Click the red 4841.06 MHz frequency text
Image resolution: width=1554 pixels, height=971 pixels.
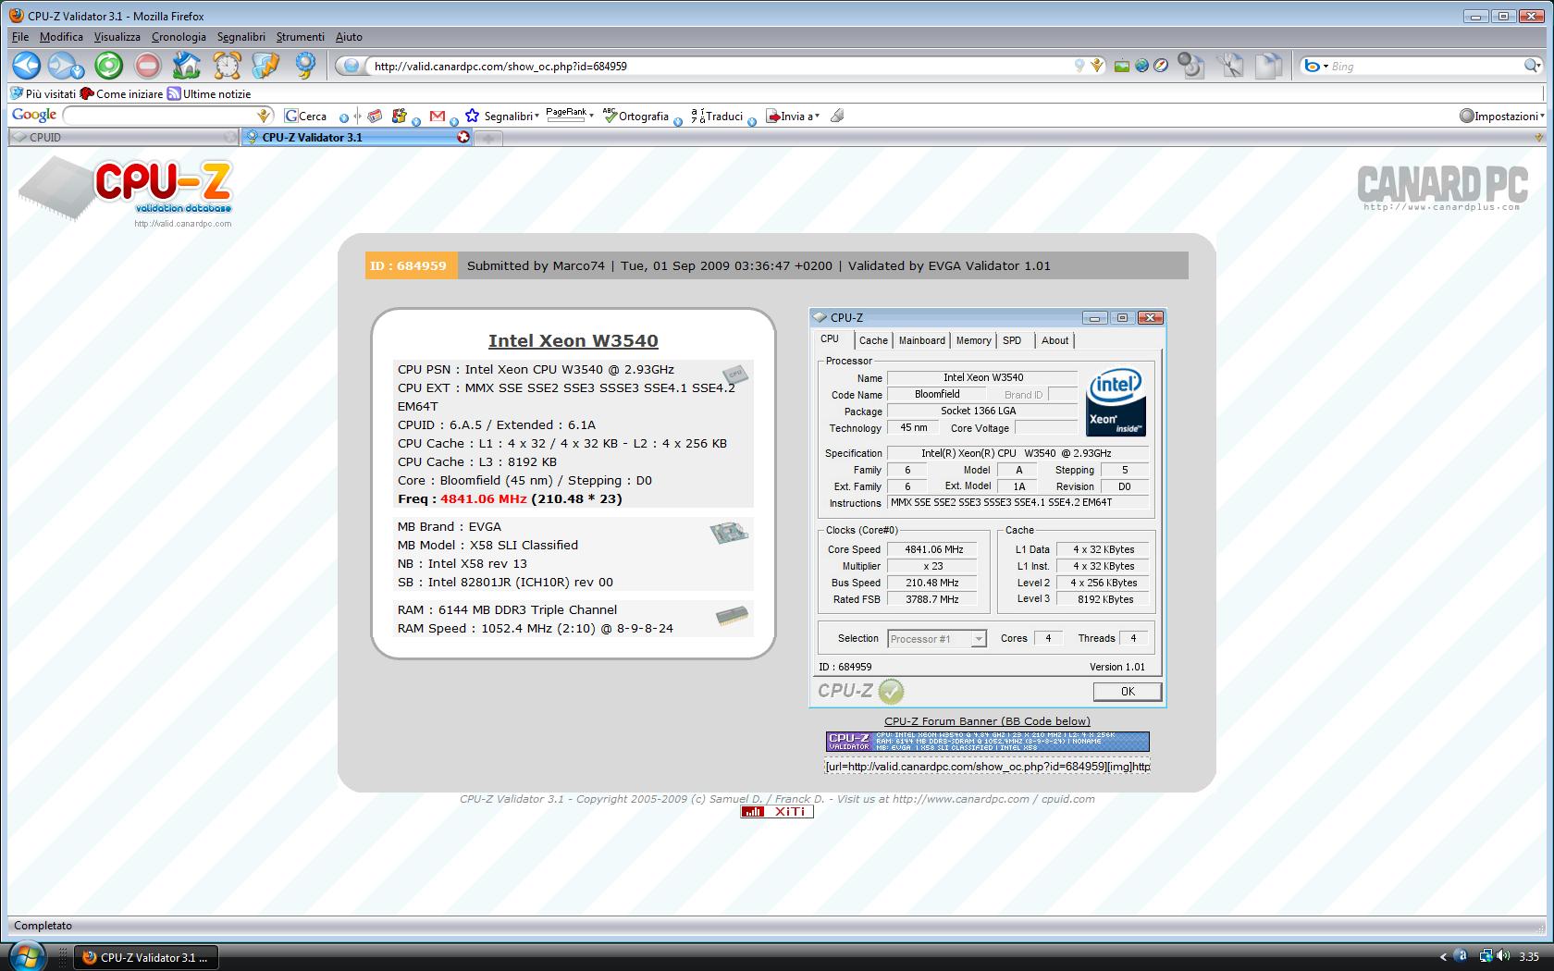point(483,498)
